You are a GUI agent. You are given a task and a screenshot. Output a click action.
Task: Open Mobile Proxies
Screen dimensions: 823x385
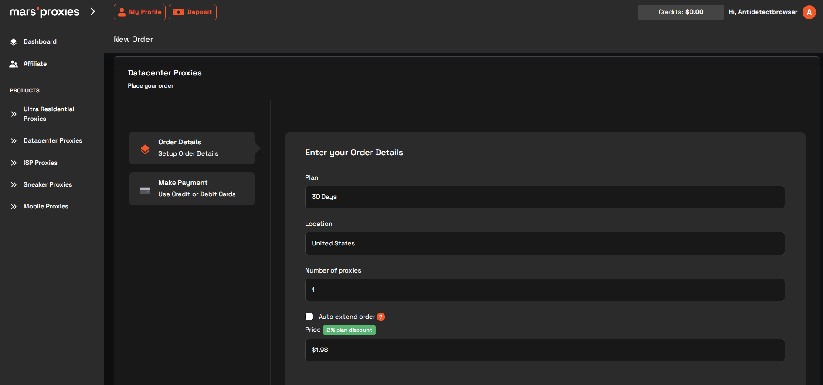click(x=46, y=206)
